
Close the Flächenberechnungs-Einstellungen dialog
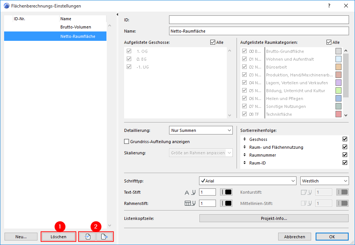[346, 6]
